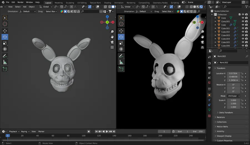The width and height of the screenshot is (250, 145).
Task: Open the Texture properties tab
Action: (x=209, y=116)
